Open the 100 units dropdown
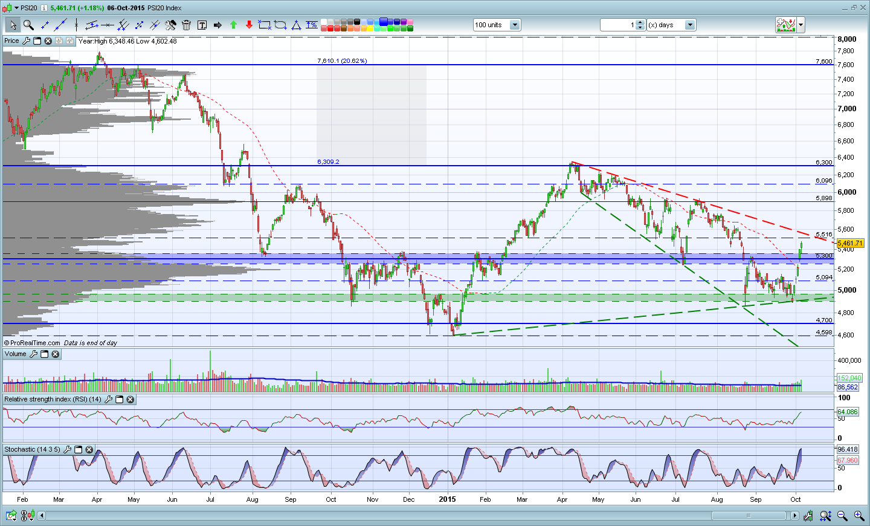The image size is (870, 526). pyautogui.click(x=515, y=25)
